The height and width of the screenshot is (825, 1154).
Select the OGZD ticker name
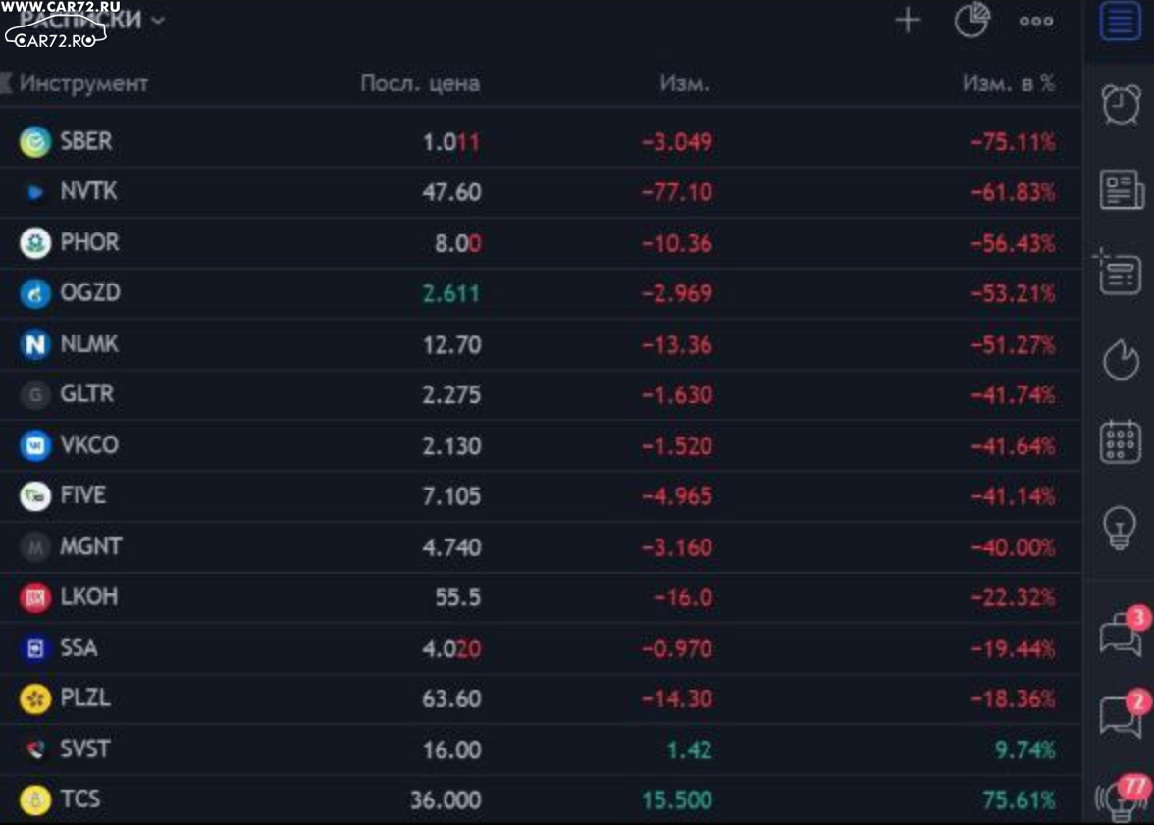(90, 292)
